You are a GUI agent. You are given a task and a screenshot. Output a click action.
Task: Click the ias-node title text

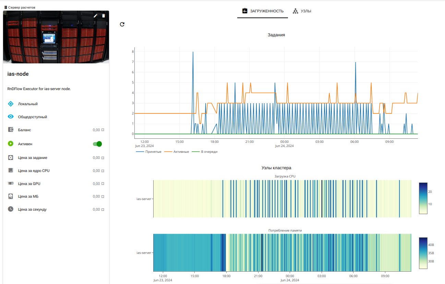pyautogui.click(x=18, y=74)
